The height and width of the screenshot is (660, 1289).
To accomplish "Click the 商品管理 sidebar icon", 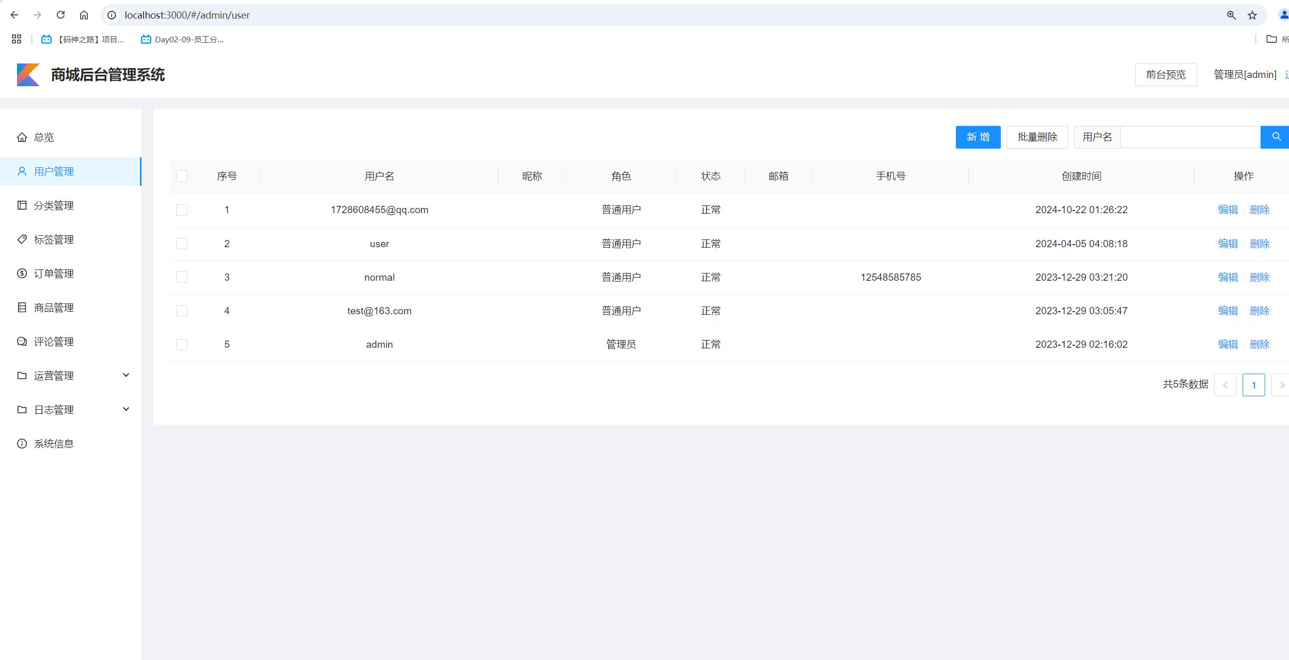I will (22, 307).
